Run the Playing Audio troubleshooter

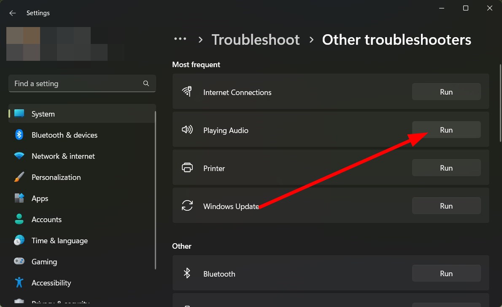click(x=446, y=130)
